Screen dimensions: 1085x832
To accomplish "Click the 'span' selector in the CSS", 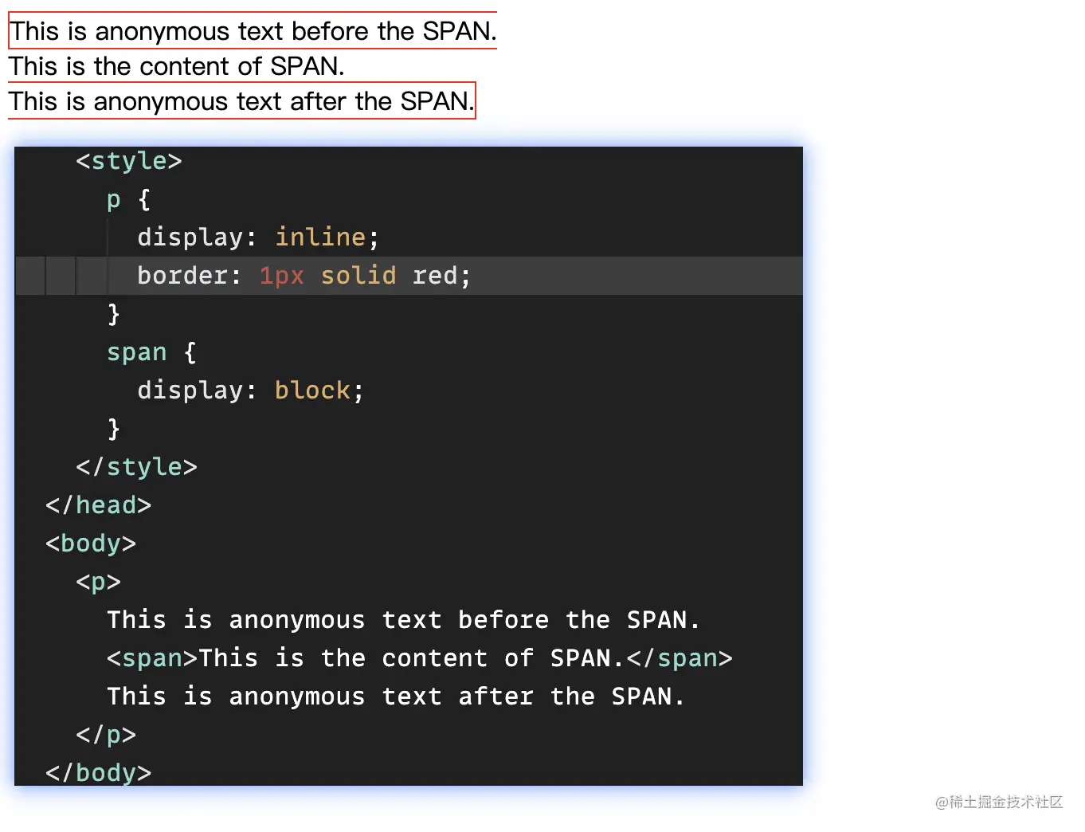I will [x=137, y=351].
